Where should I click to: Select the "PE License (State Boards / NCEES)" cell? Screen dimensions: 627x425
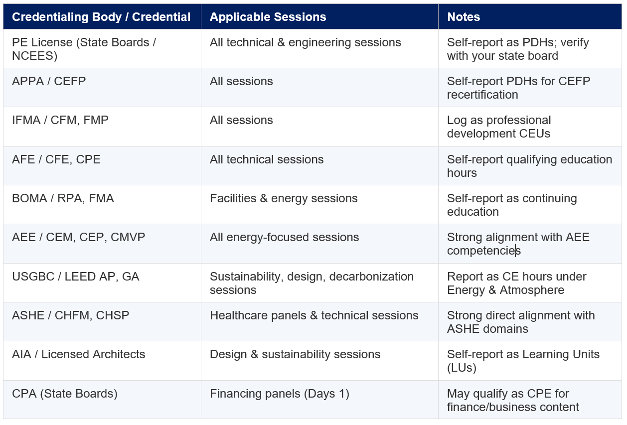(x=84, y=49)
